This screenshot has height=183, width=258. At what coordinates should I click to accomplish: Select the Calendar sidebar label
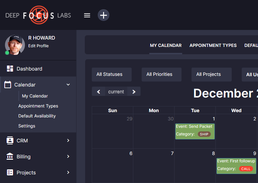pyautogui.click(x=25, y=85)
